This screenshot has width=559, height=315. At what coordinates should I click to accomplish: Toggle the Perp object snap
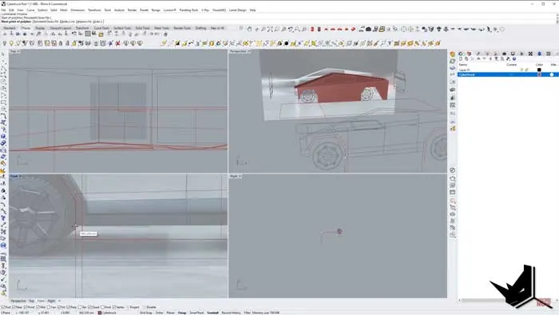click(x=72, y=307)
